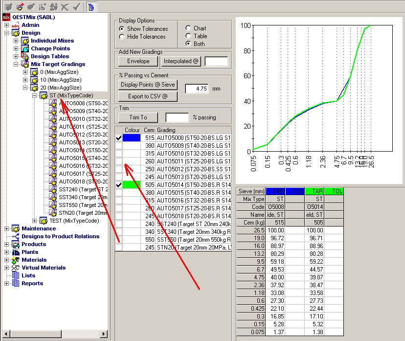Image resolution: width=405 pixels, height=341 pixels.
Task: Click the Change Points cyan icon
Action: click(x=25, y=48)
